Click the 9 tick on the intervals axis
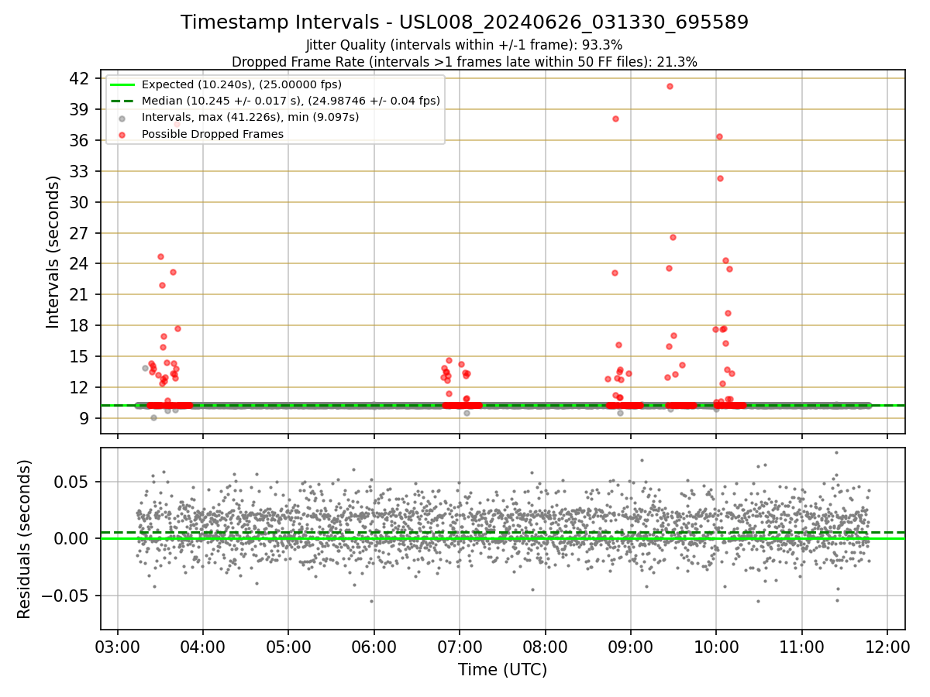This screenshot has height=697, width=930. pyautogui.click(x=84, y=418)
